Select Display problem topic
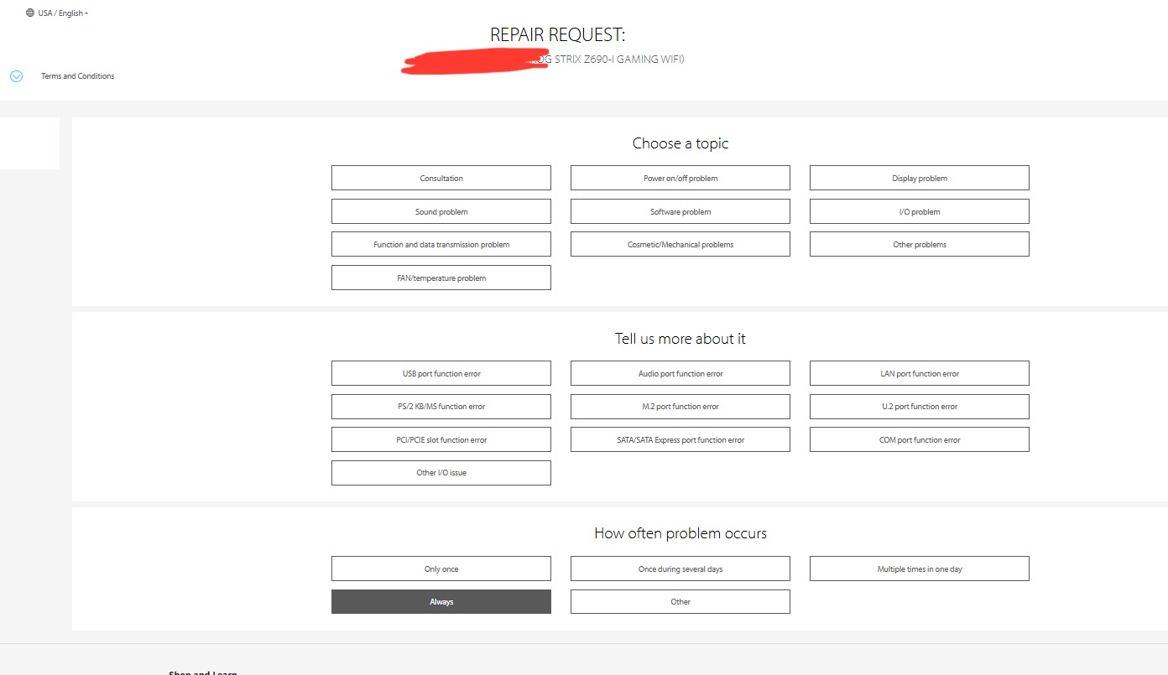This screenshot has height=675, width=1168. 920,178
